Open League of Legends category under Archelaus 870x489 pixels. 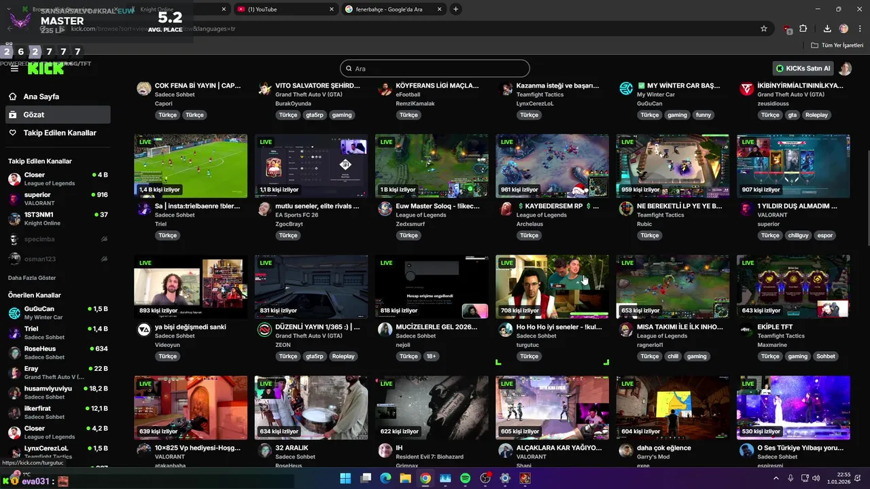(x=542, y=215)
